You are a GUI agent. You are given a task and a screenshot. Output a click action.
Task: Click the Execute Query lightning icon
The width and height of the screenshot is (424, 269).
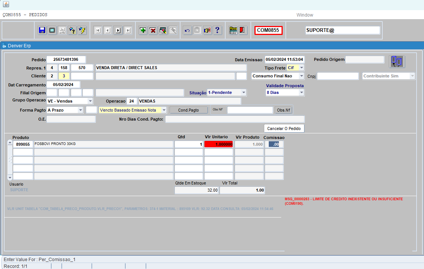point(82,30)
